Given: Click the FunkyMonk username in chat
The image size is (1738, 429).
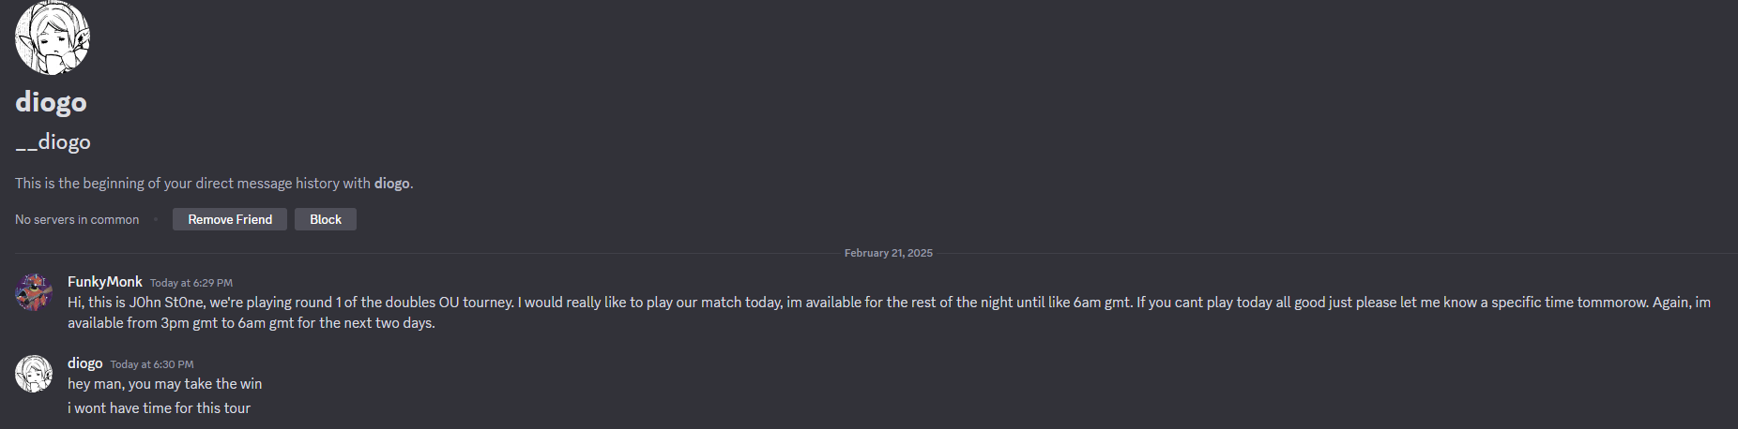Looking at the screenshot, I should tap(105, 282).
